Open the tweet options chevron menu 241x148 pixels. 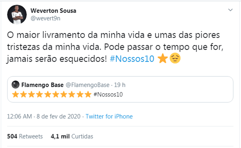click(230, 10)
